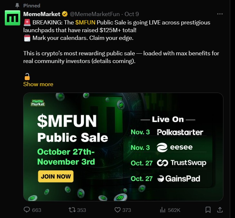
Task: Click the $MFUN cashtag link
Action: 85,23
